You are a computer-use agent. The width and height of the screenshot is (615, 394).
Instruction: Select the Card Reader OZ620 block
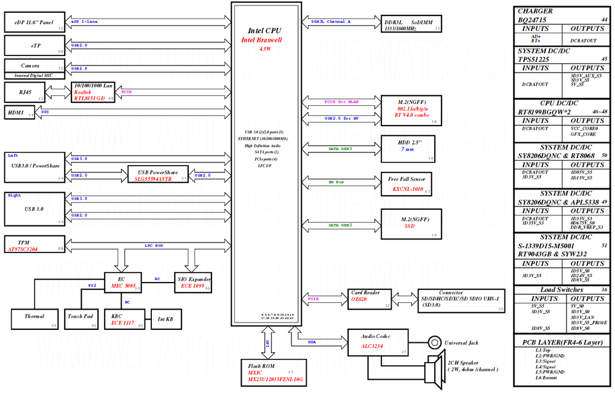pos(369,299)
